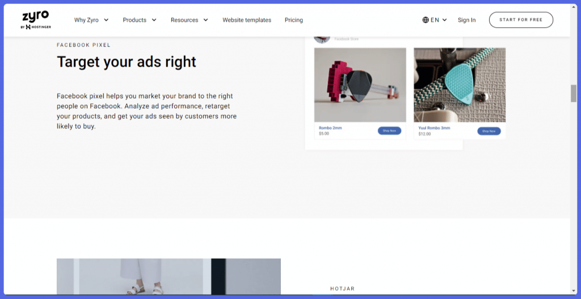Click the Yuul Rombo 3mm product name
581x299 pixels.
(x=434, y=128)
